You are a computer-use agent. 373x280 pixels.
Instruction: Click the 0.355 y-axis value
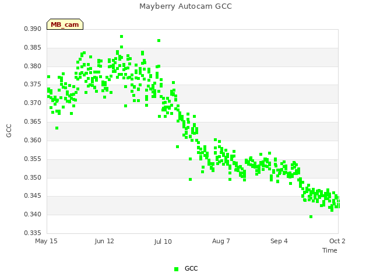[x=33, y=159]
